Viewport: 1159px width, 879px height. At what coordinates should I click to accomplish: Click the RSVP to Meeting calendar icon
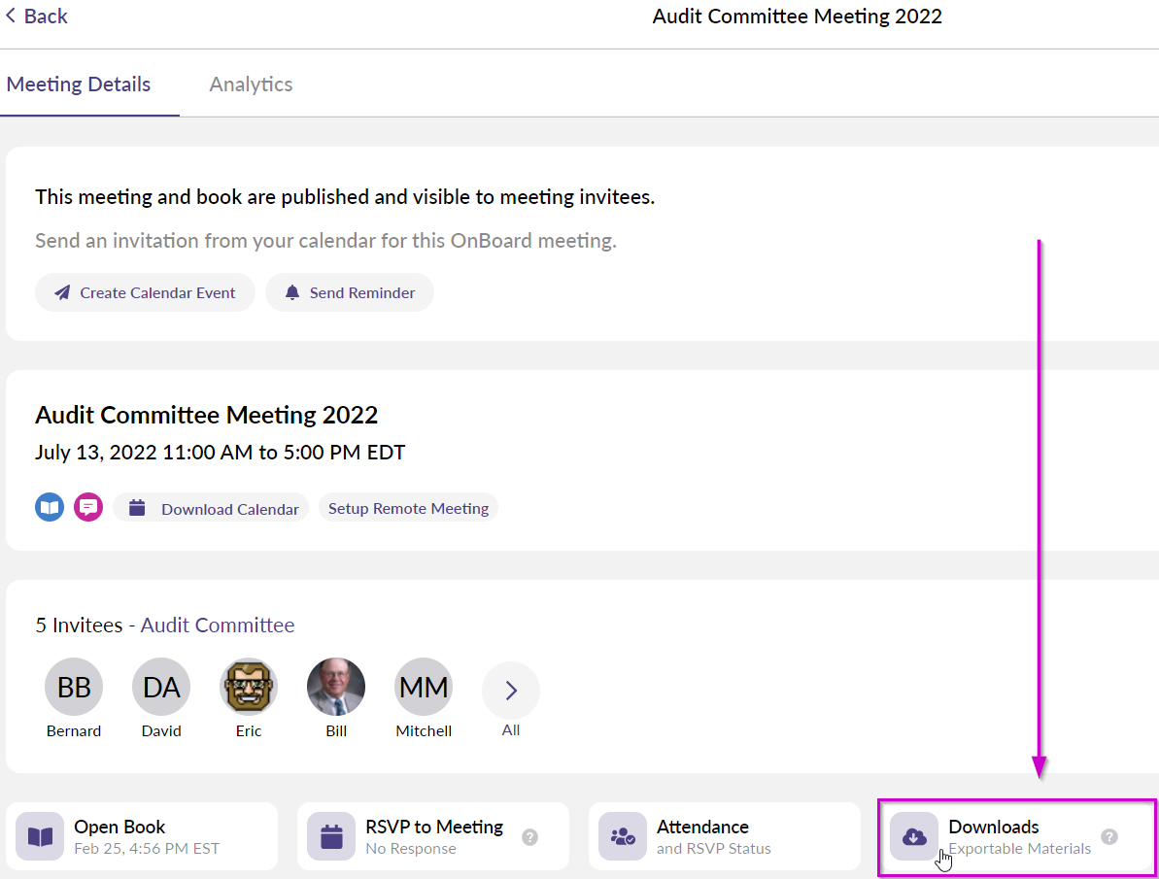click(331, 836)
